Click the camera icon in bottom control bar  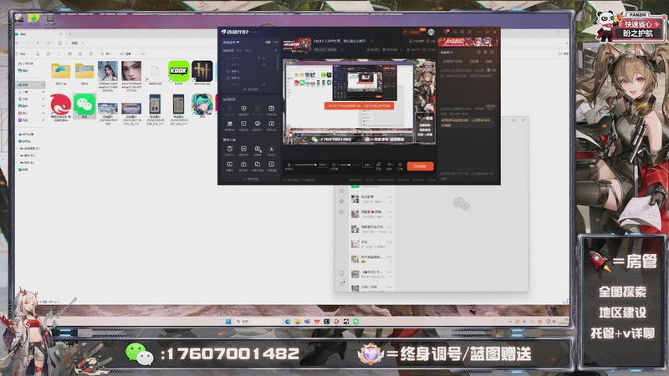(389, 165)
